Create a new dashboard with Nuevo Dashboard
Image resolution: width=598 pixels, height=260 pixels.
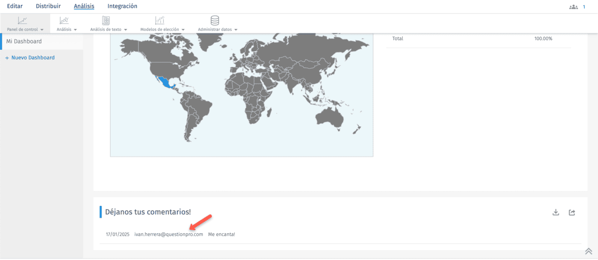pyautogui.click(x=30, y=58)
